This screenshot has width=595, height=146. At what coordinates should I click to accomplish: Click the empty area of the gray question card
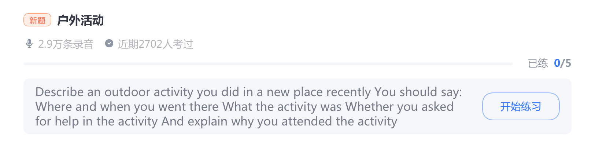point(440,125)
